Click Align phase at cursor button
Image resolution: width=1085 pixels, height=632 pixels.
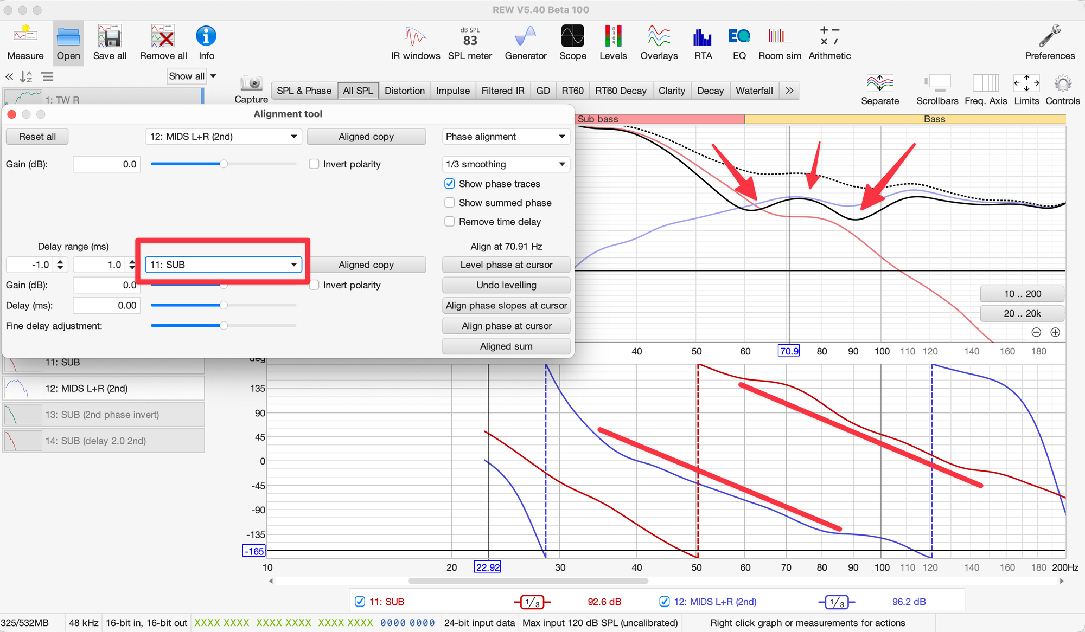coord(506,326)
